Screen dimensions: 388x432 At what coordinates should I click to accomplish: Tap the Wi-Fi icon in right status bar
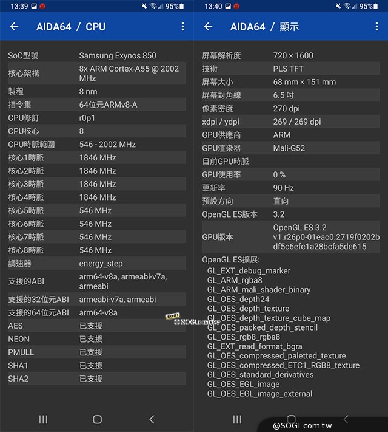pos(347,6)
